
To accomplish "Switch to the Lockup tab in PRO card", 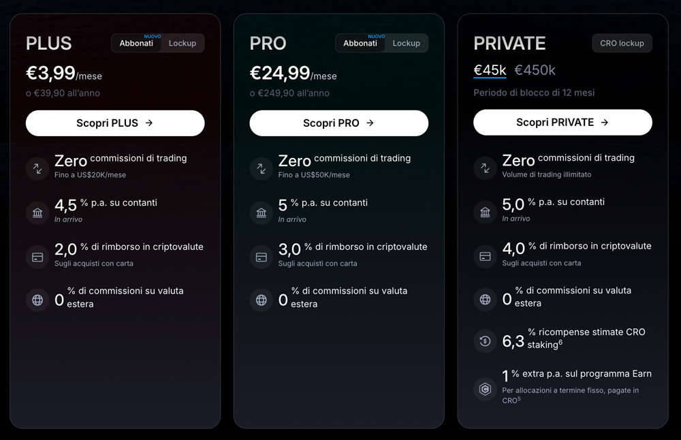I will 407,43.
